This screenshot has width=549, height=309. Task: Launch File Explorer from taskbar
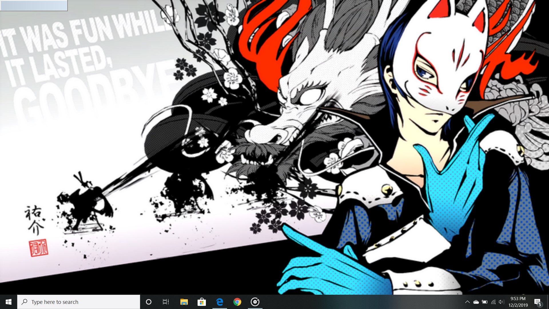click(x=184, y=302)
